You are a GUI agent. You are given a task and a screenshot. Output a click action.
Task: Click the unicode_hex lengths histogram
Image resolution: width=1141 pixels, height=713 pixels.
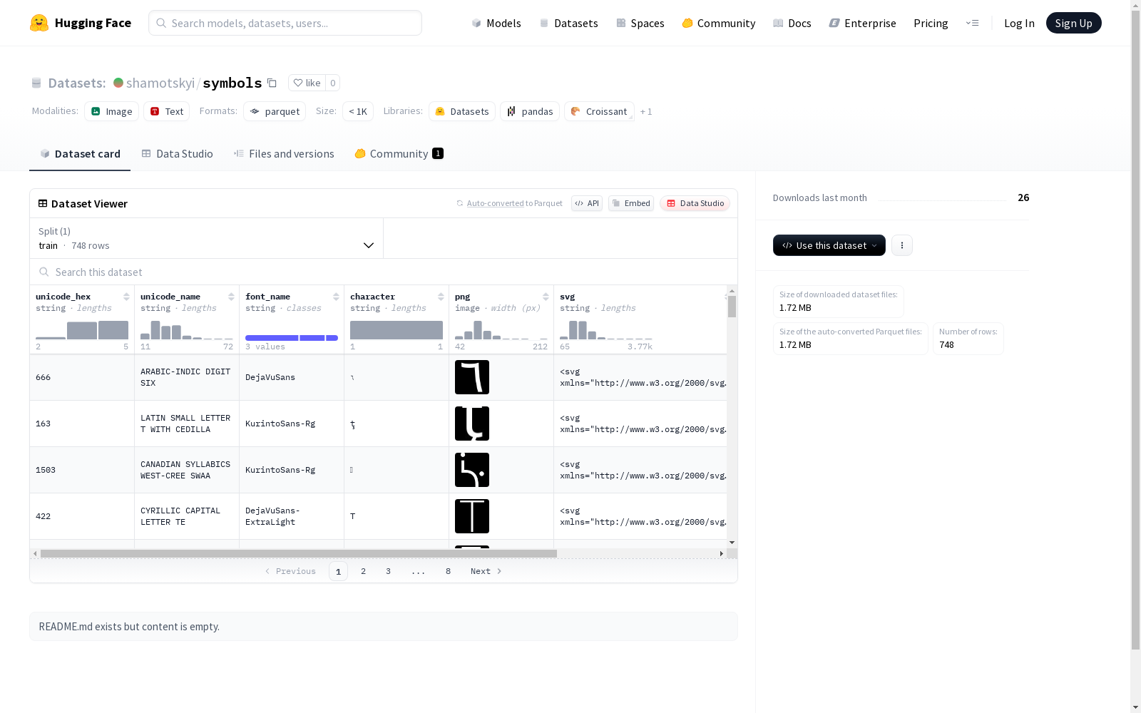82,330
